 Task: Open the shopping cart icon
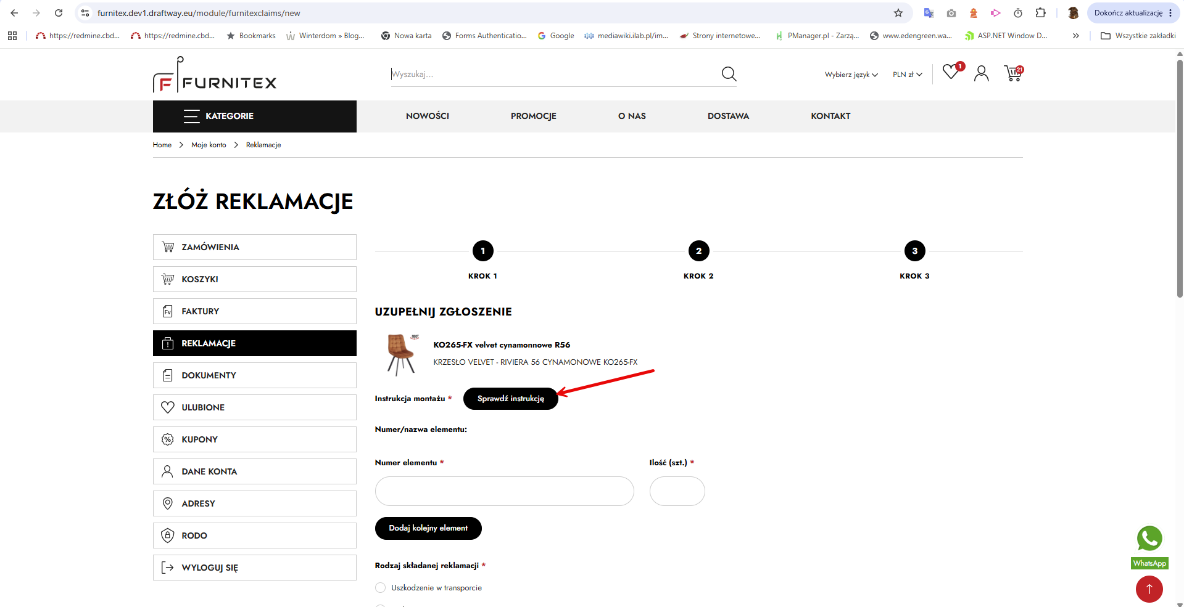(x=1013, y=73)
